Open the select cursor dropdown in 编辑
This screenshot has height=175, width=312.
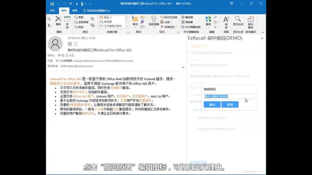[216, 27]
